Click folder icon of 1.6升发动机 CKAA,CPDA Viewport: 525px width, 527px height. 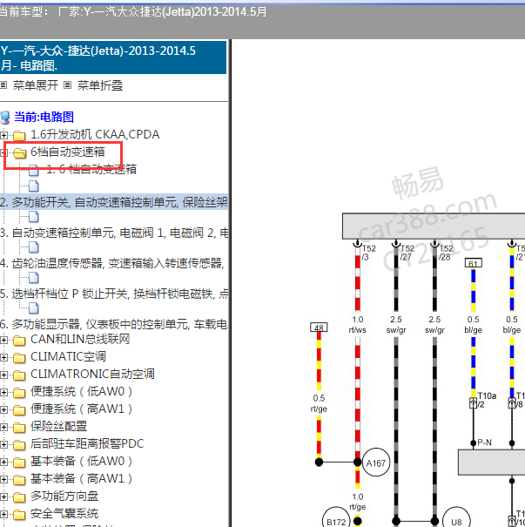click(x=19, y=136)
